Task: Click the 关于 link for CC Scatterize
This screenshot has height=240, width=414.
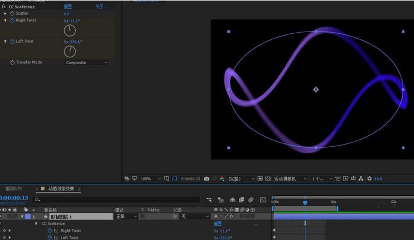Action: (101, 7)
